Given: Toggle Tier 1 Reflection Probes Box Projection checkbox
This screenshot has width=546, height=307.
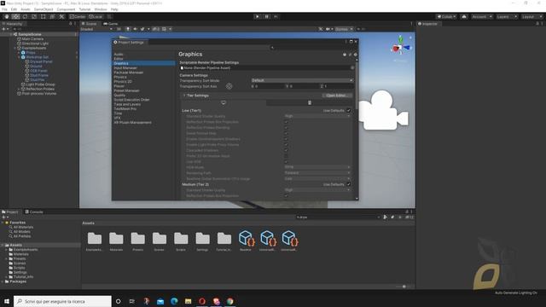Looking at the screenshot, I should [287, 122].
